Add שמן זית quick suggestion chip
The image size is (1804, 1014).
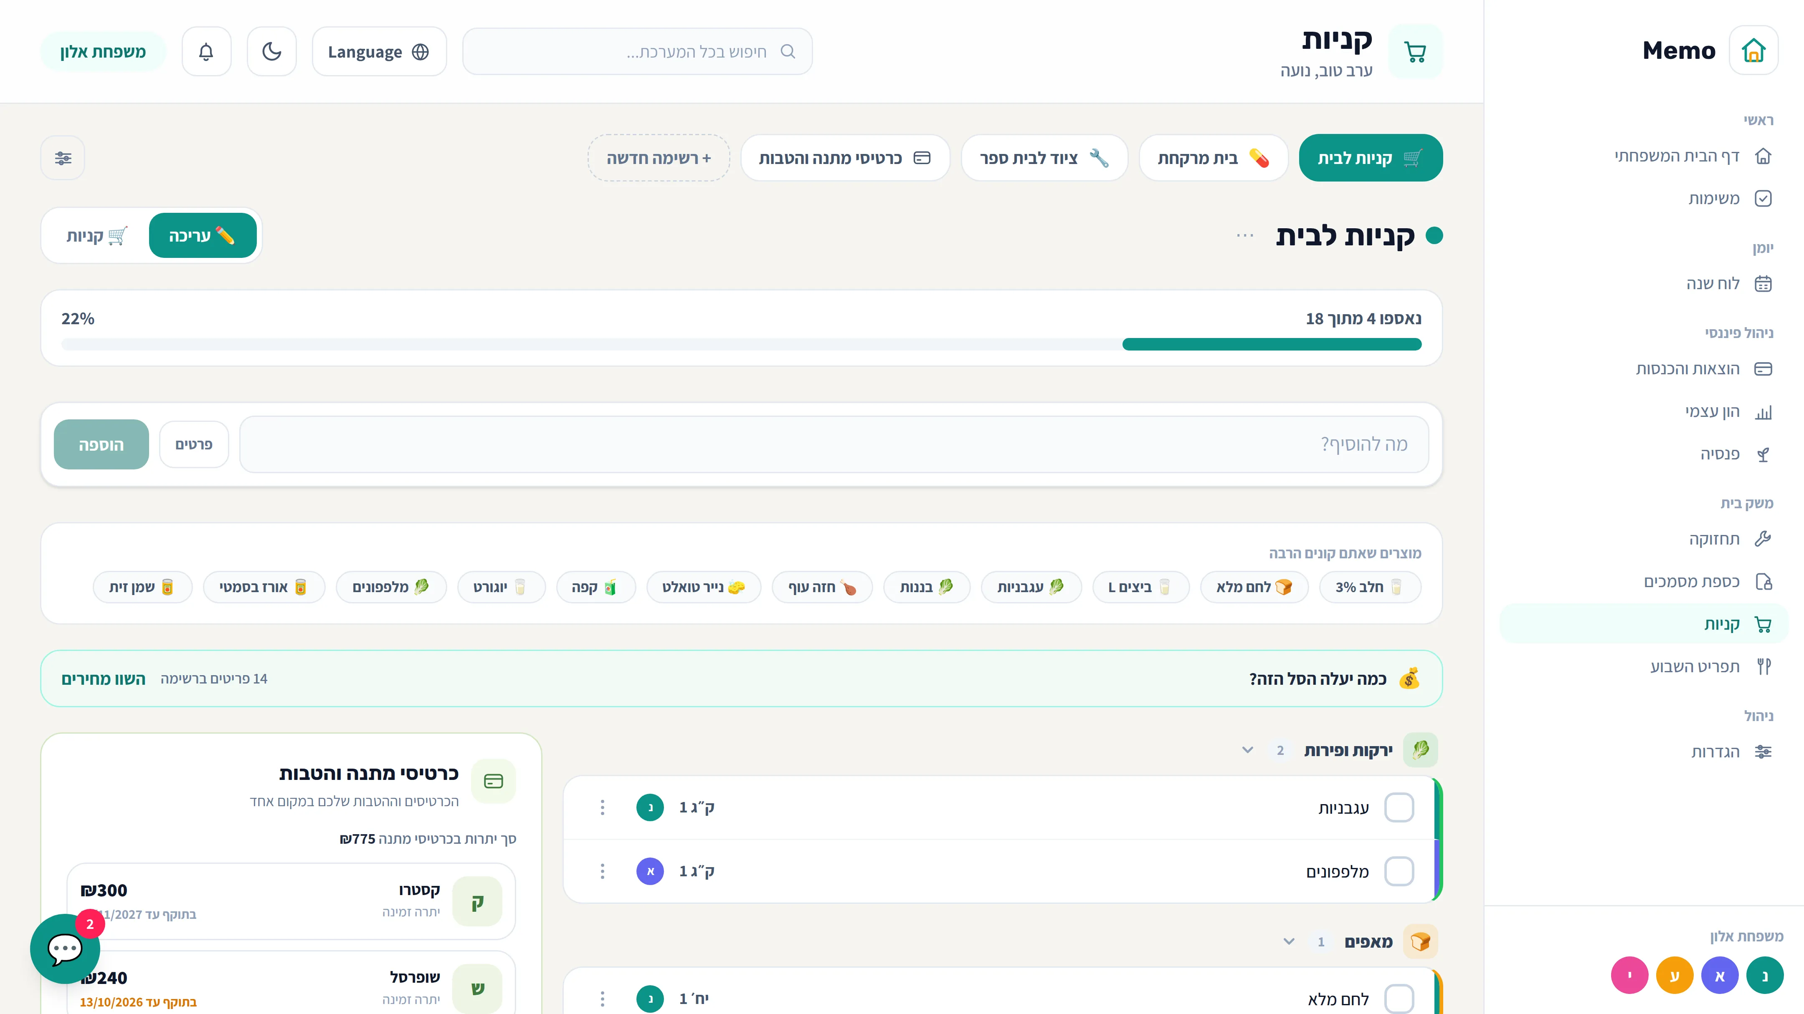click(x=142, y=587)
